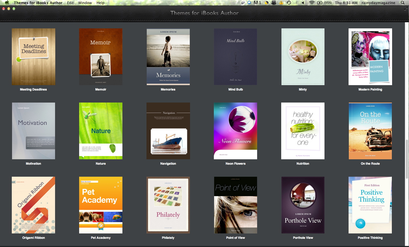Click the 'Modern Painting' caption label
The image size is (409, 247).
370,89
